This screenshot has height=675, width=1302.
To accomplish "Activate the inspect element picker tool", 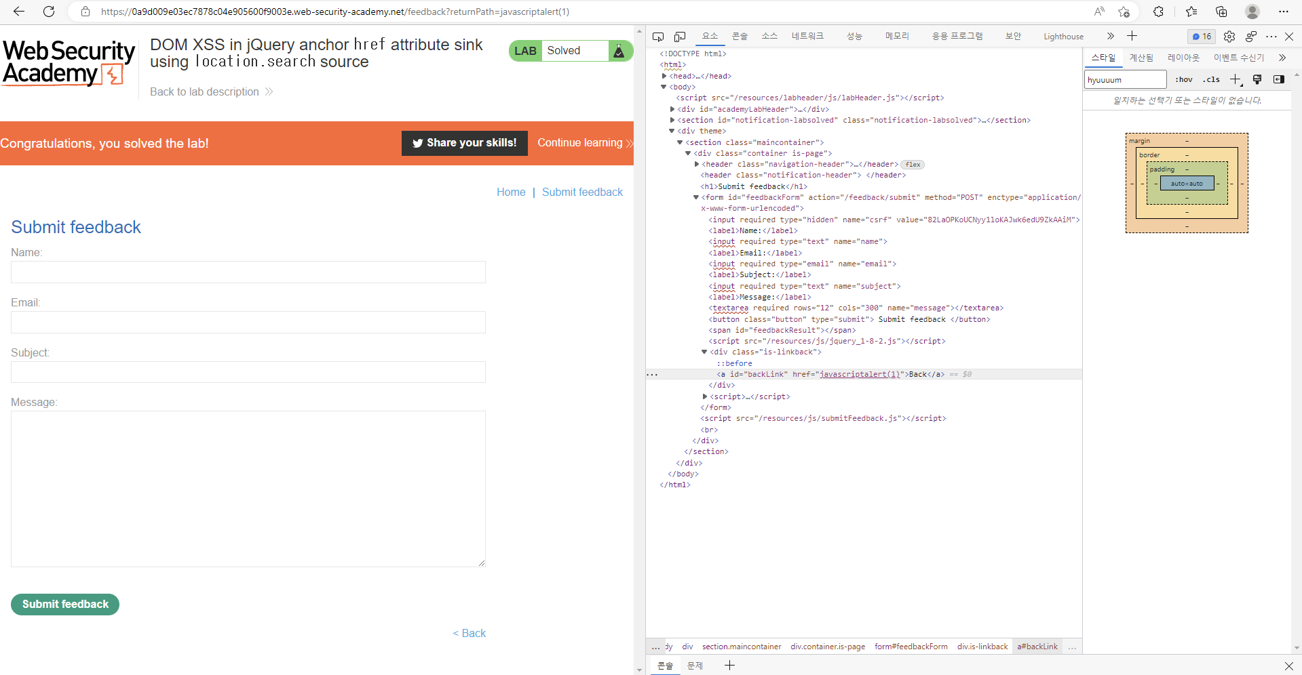I will point(658,37).
